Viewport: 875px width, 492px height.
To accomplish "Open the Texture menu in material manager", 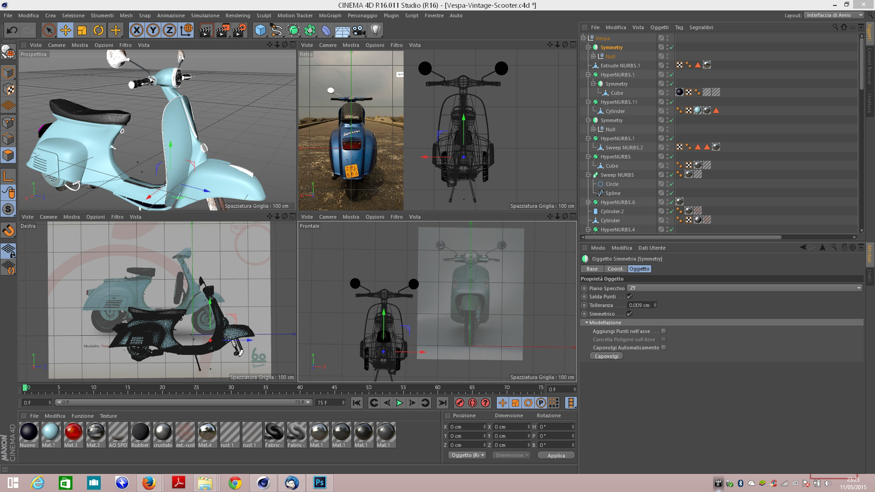I will [108, 416].
